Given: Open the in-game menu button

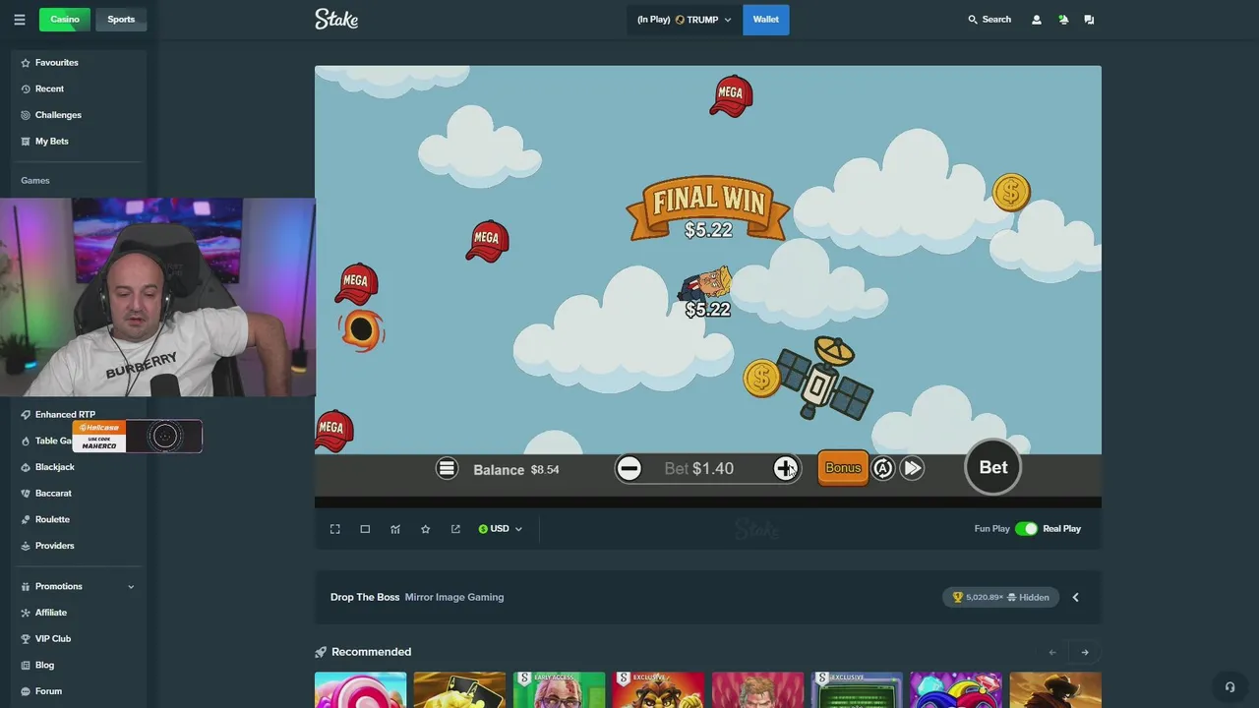Looking at the screenshot, I should (x=447, y=469).
